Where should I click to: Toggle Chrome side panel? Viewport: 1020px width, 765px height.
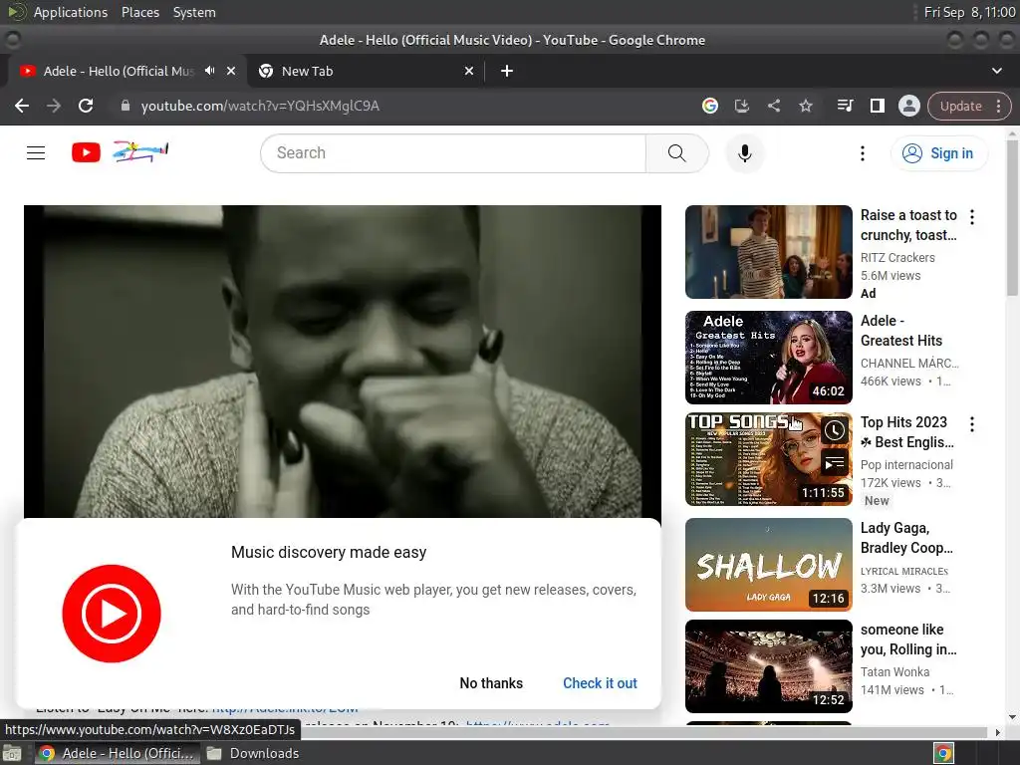pos(878,106)
